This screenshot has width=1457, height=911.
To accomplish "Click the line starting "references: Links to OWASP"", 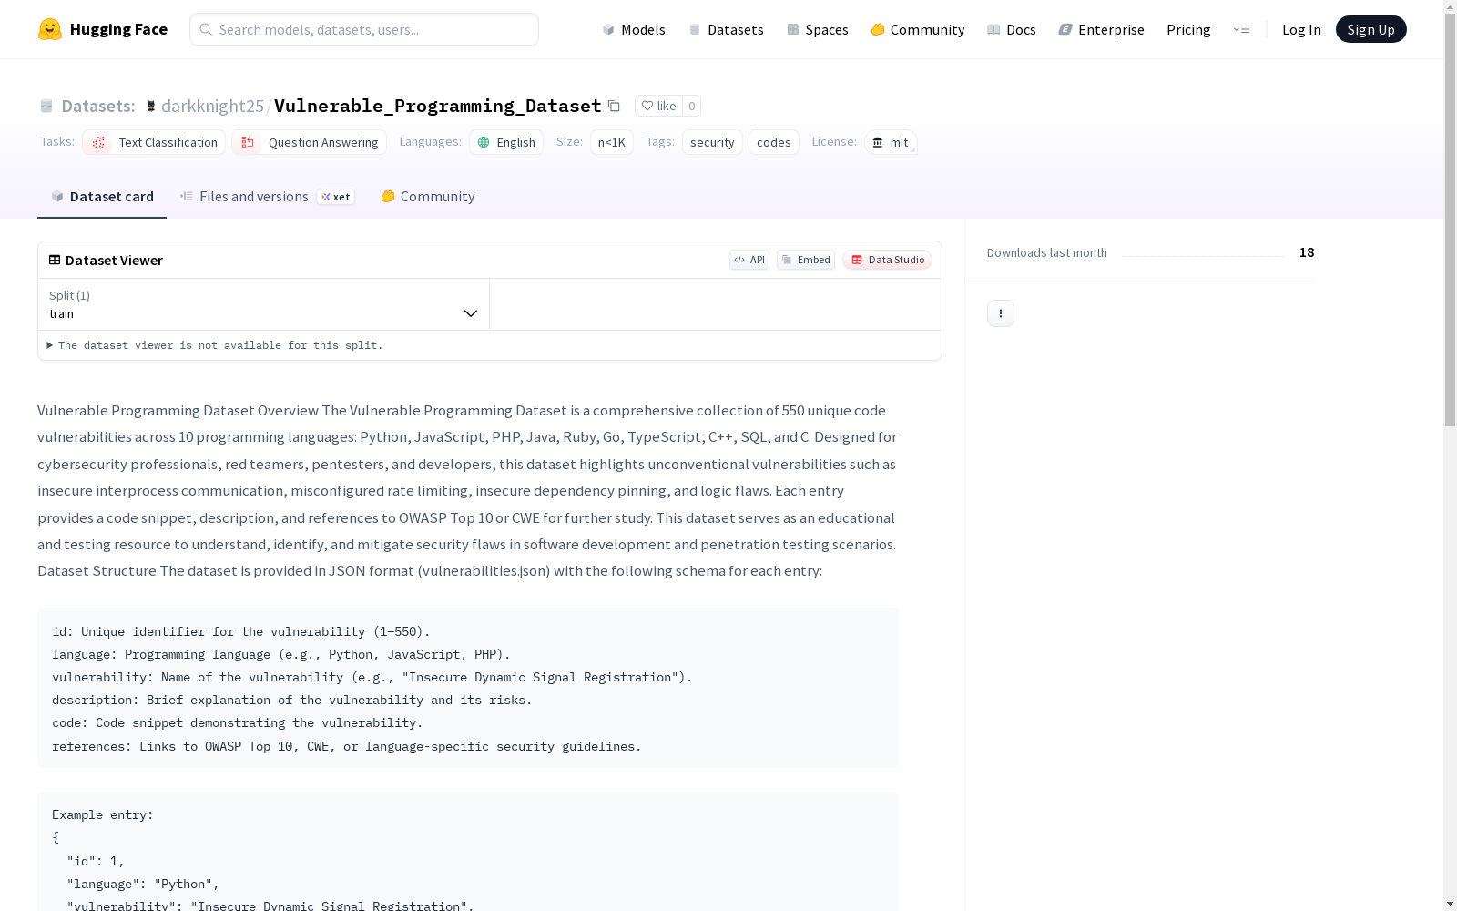I will click(x=347, y=746).
